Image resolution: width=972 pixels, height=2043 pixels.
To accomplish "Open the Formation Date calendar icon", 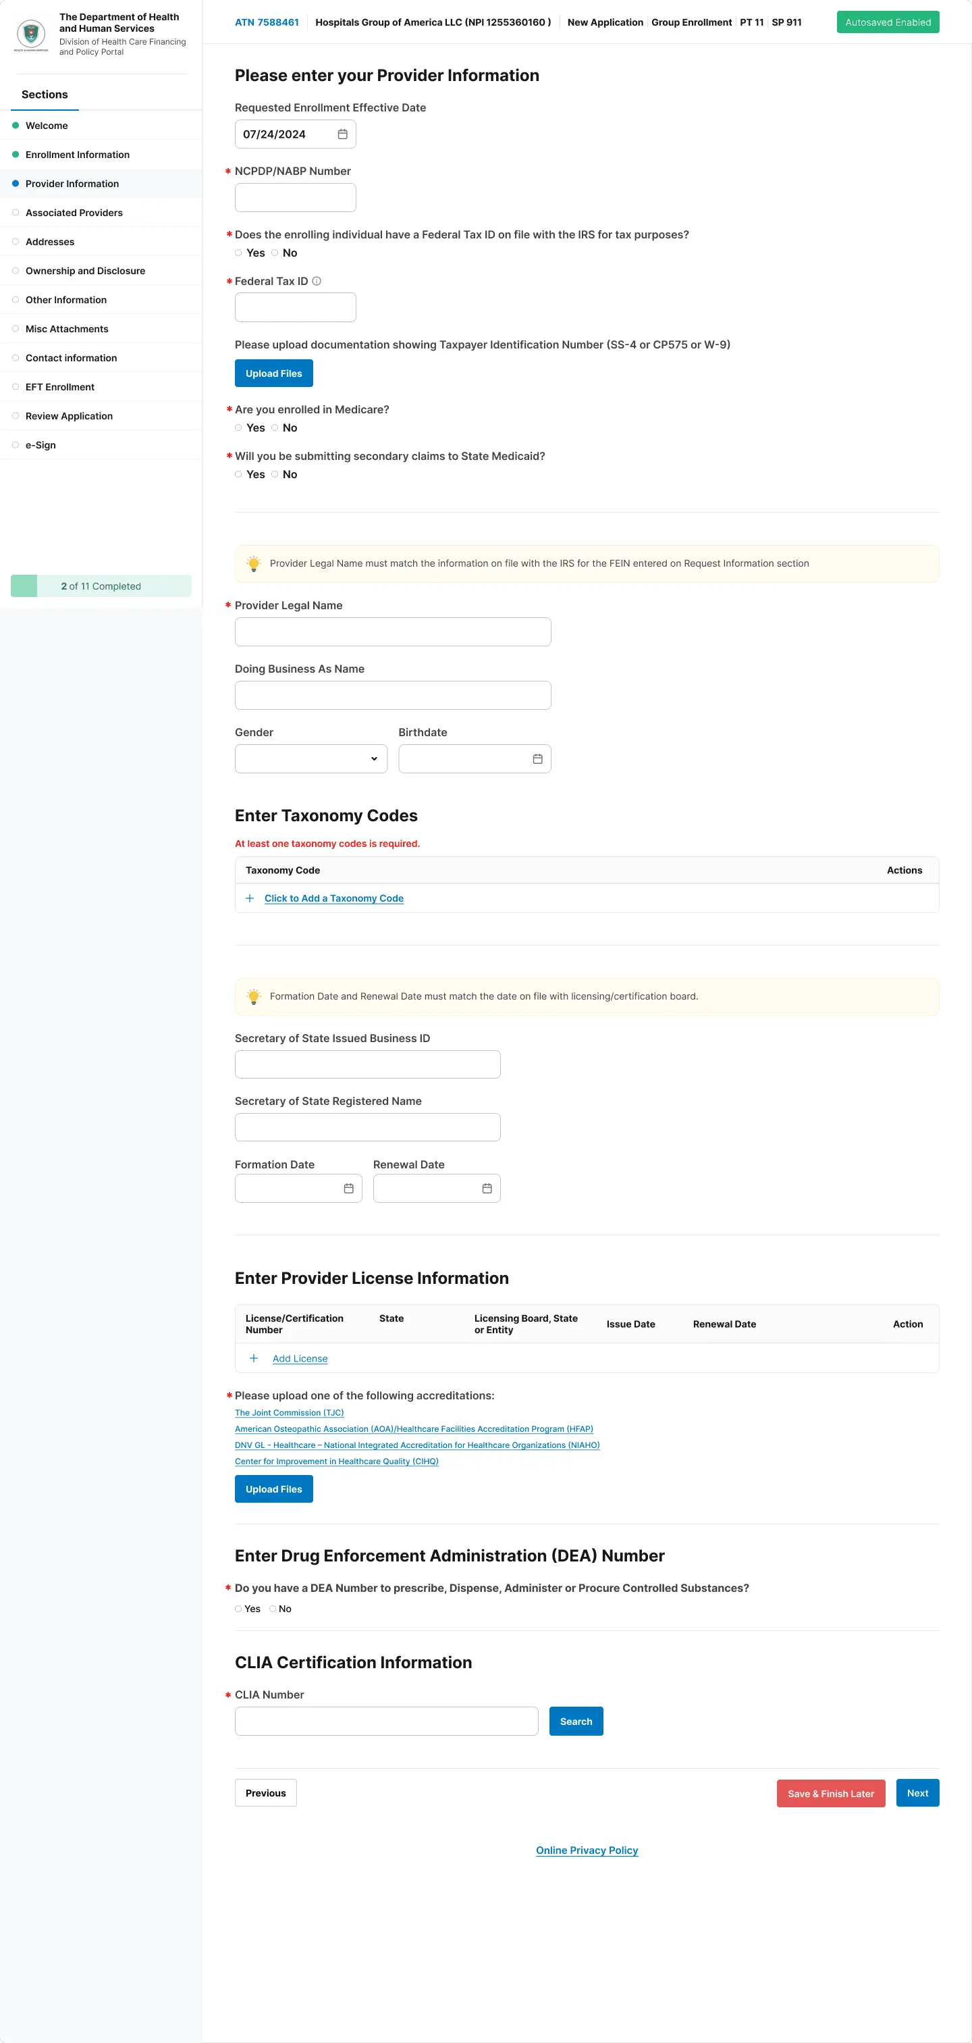I will click(x=348, y=1188).
